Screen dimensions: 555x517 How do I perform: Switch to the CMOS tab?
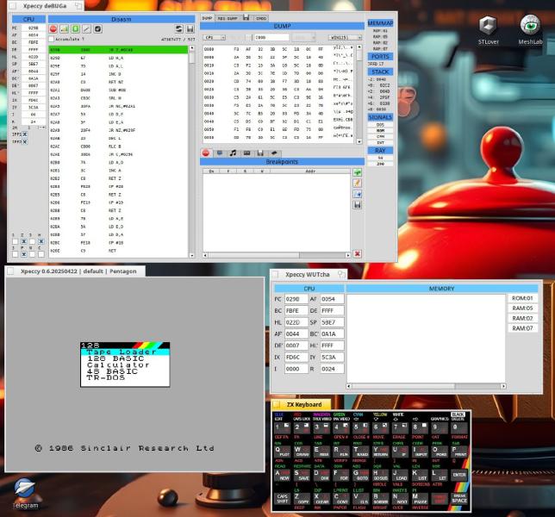260,17
